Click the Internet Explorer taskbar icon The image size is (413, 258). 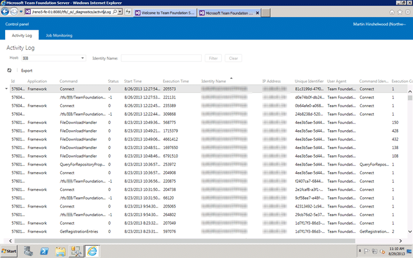pos(92,251)
